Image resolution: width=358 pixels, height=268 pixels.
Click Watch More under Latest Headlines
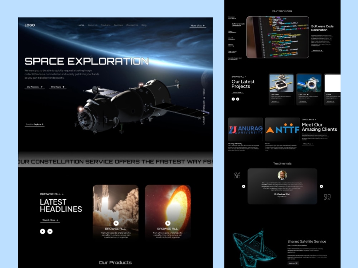click(x=50, y=220)
